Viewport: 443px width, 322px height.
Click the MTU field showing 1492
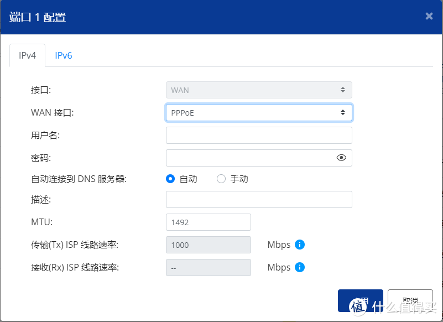point(208,221)
